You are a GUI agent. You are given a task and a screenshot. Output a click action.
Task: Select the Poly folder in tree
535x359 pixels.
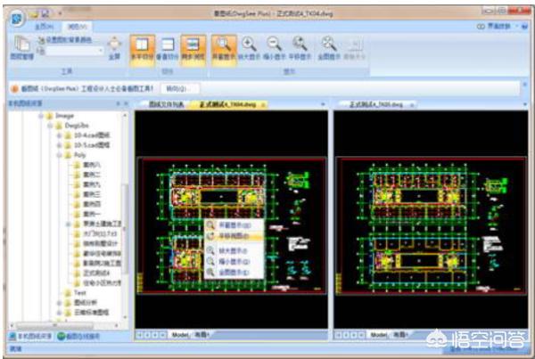point(80,155)
